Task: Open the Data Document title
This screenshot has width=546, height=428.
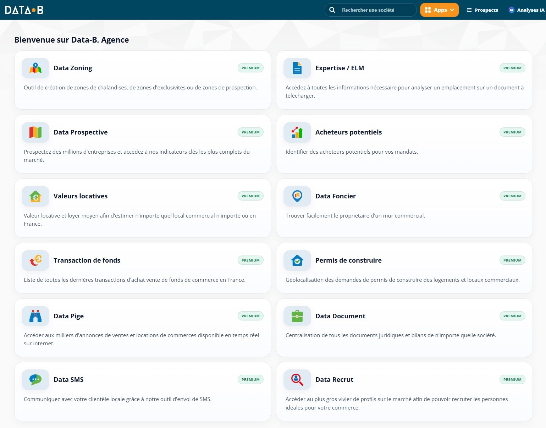Action: [340, 316]
